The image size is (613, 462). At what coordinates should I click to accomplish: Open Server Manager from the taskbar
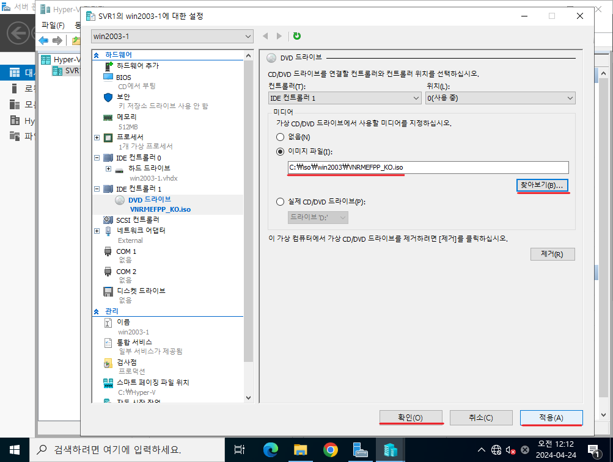pyautogui.click(x=360, y=450)
